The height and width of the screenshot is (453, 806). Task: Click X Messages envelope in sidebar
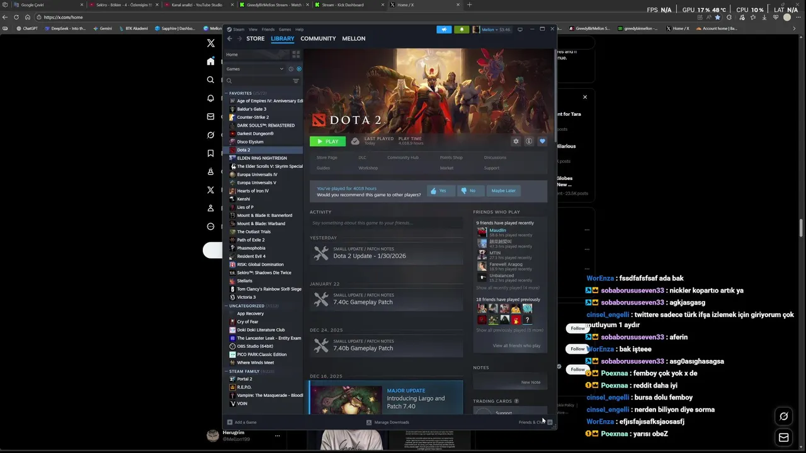(210, 116)
